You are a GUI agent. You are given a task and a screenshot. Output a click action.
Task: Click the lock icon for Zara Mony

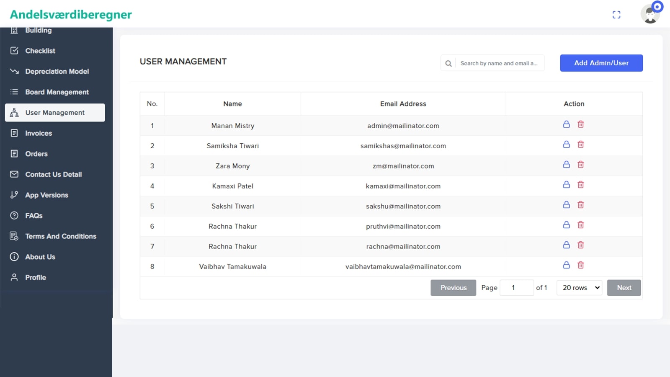(566, 165)
